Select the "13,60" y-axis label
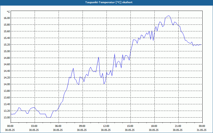Screen dimensions: 213x133 point(7,98)
